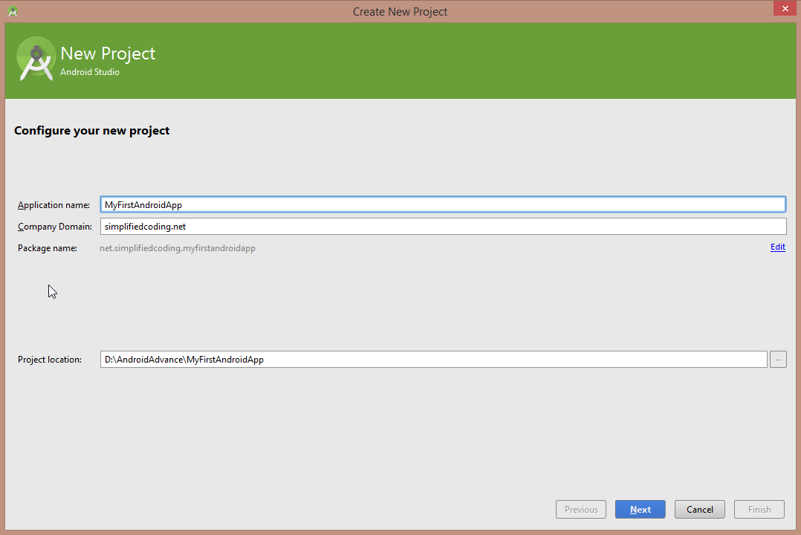Click the 'Application name:' label
The image size is (801, 535).
(53, 205)
